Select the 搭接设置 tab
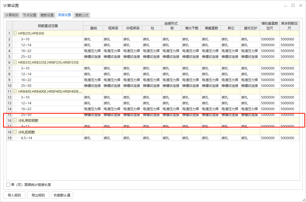 (x=64, y=15)
